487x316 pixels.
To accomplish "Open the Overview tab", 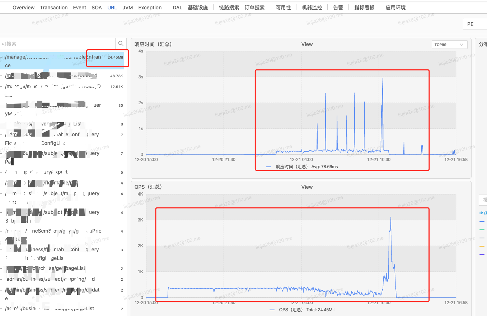I will 23,8.
